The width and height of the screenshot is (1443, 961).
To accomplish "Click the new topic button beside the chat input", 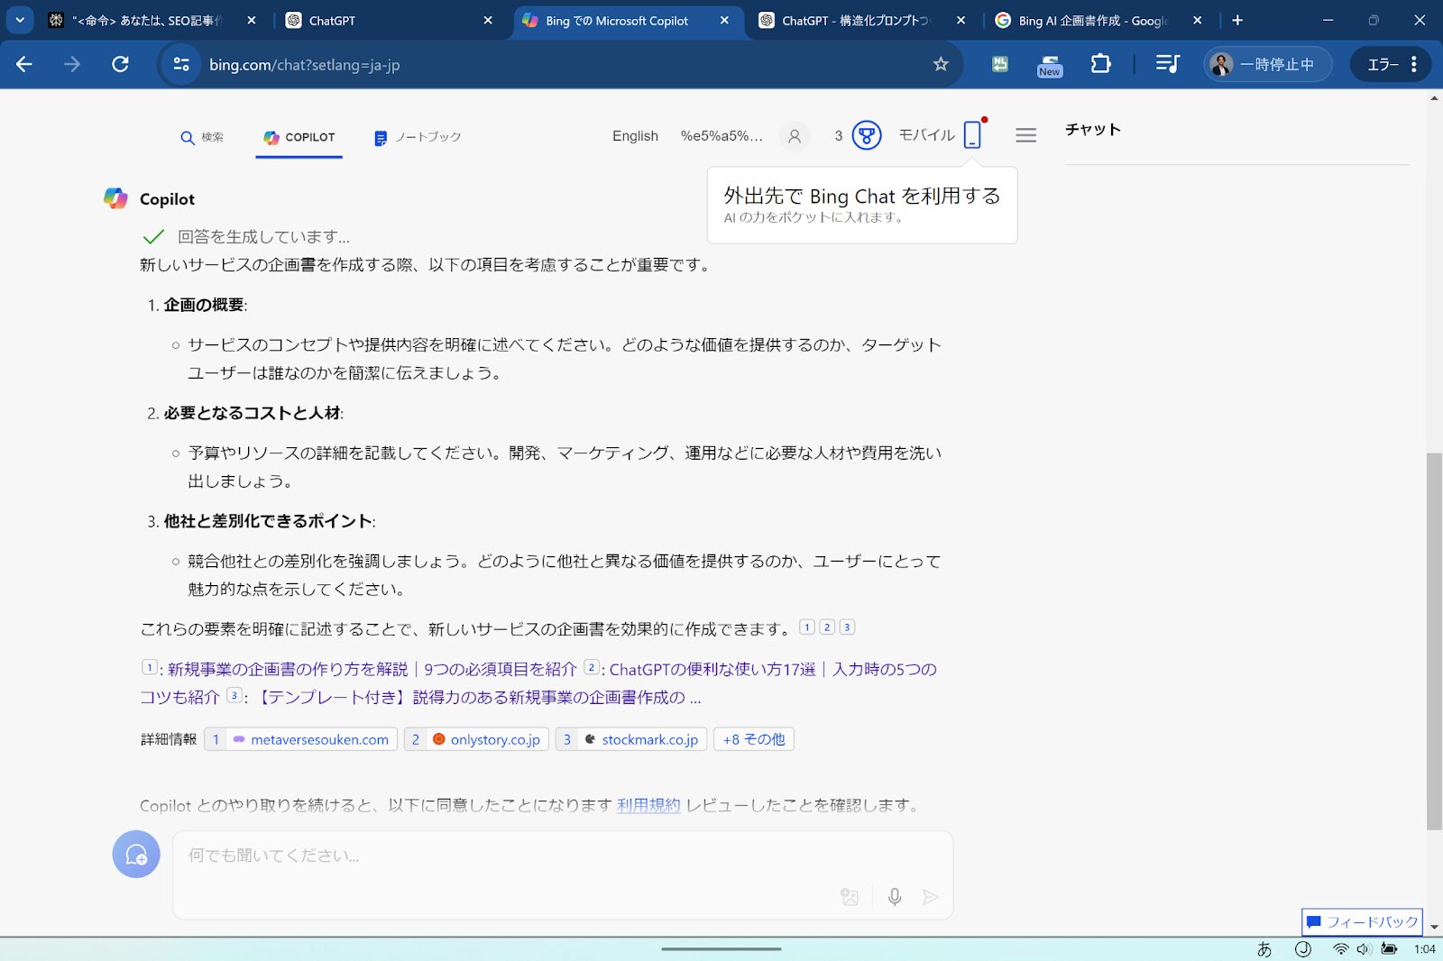I will tap(136, 854).
